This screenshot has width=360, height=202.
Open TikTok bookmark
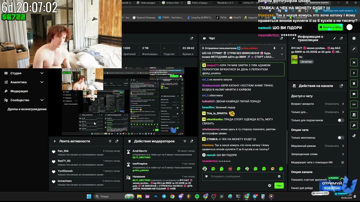click(221, 18)
